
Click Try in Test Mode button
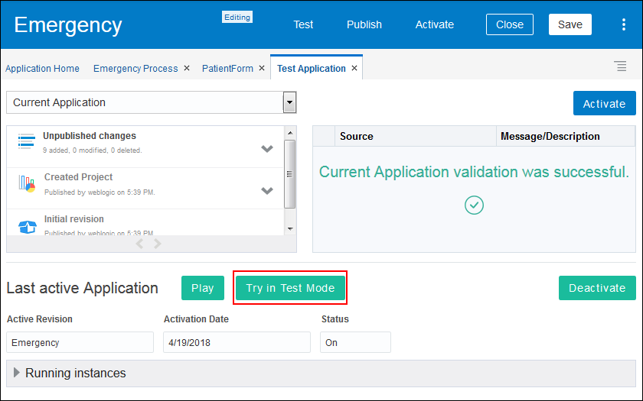point(290,288)
